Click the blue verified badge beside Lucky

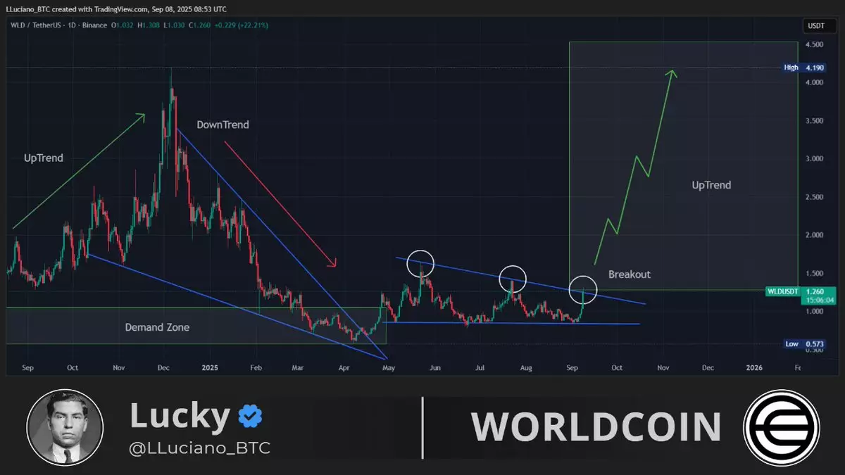click(x=249, y=417)
